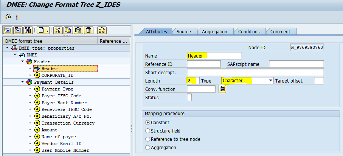Click the magic wand Activate icon

click(x=17, y=17)
